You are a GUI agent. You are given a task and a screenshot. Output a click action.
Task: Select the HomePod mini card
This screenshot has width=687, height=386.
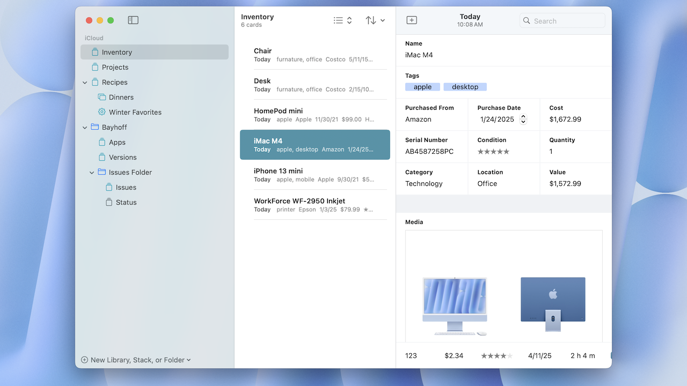point(315,115)
